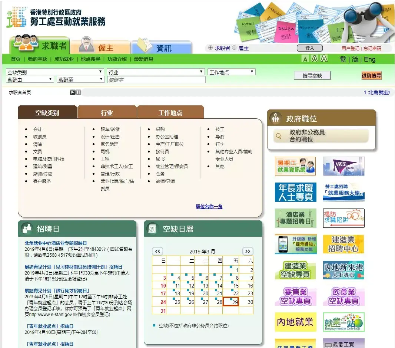The width and height of the screenshot is (395, 348).
Task: Expand the 薪酬由 salary-from dropdown
Action: point(30,79)
